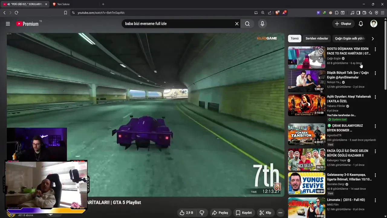Reload the current page
Screen dimensions: 387x218
point(16,13)
